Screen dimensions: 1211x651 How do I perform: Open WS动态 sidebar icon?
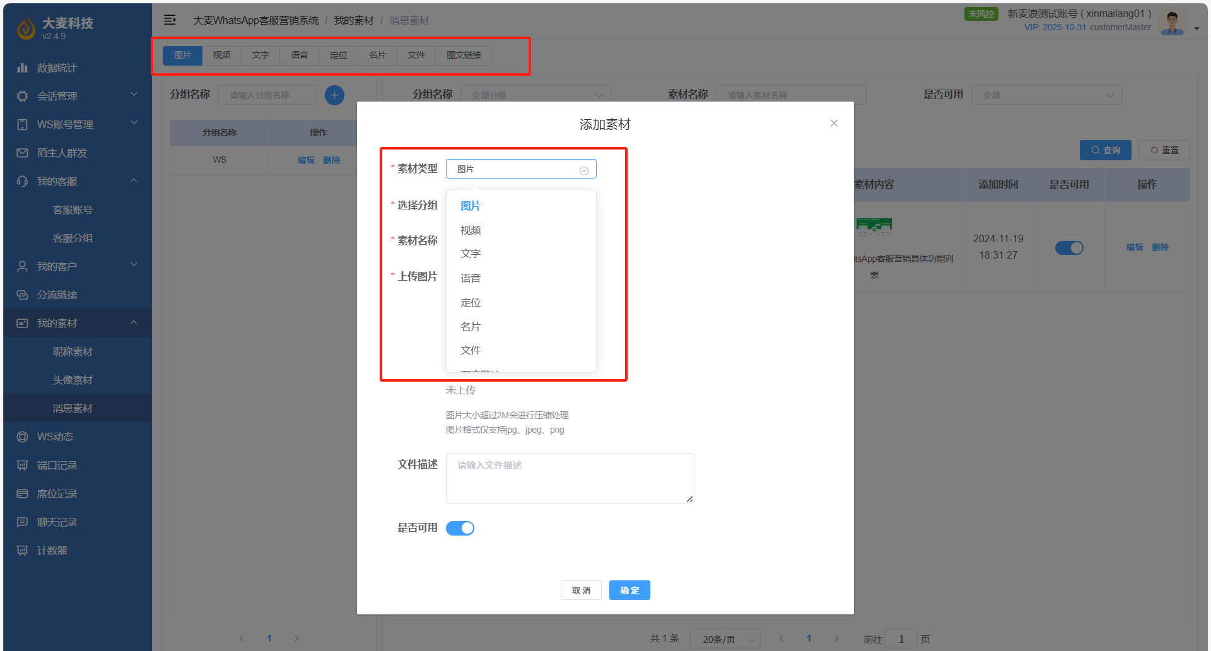pyautogui.click(x=23, y=437)
